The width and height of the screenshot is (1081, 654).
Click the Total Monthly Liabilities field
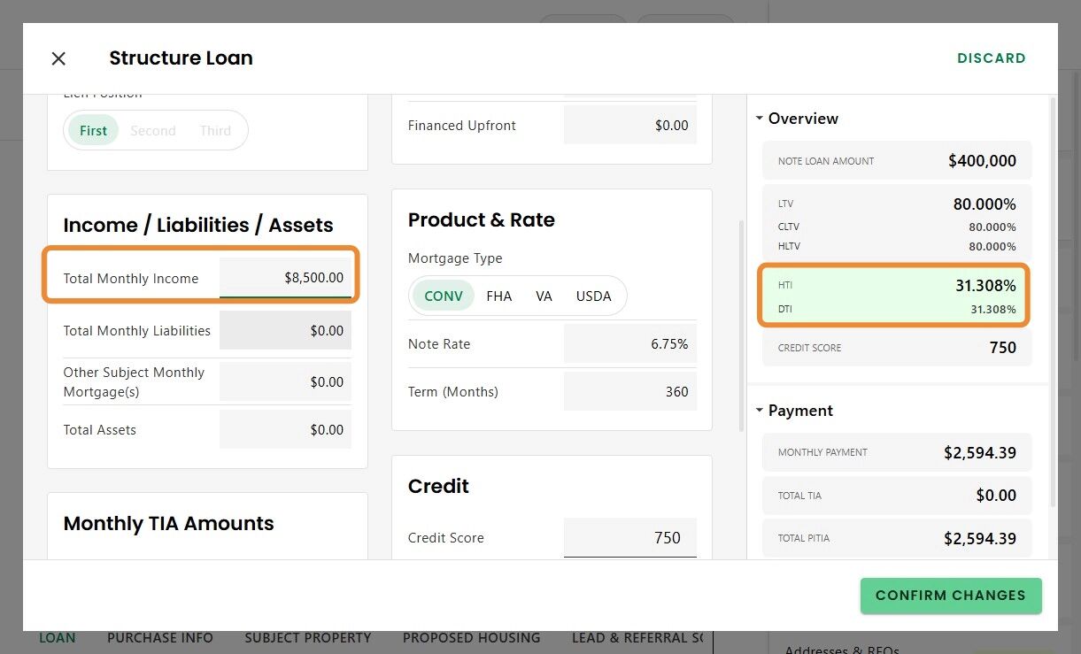[285, 331]
